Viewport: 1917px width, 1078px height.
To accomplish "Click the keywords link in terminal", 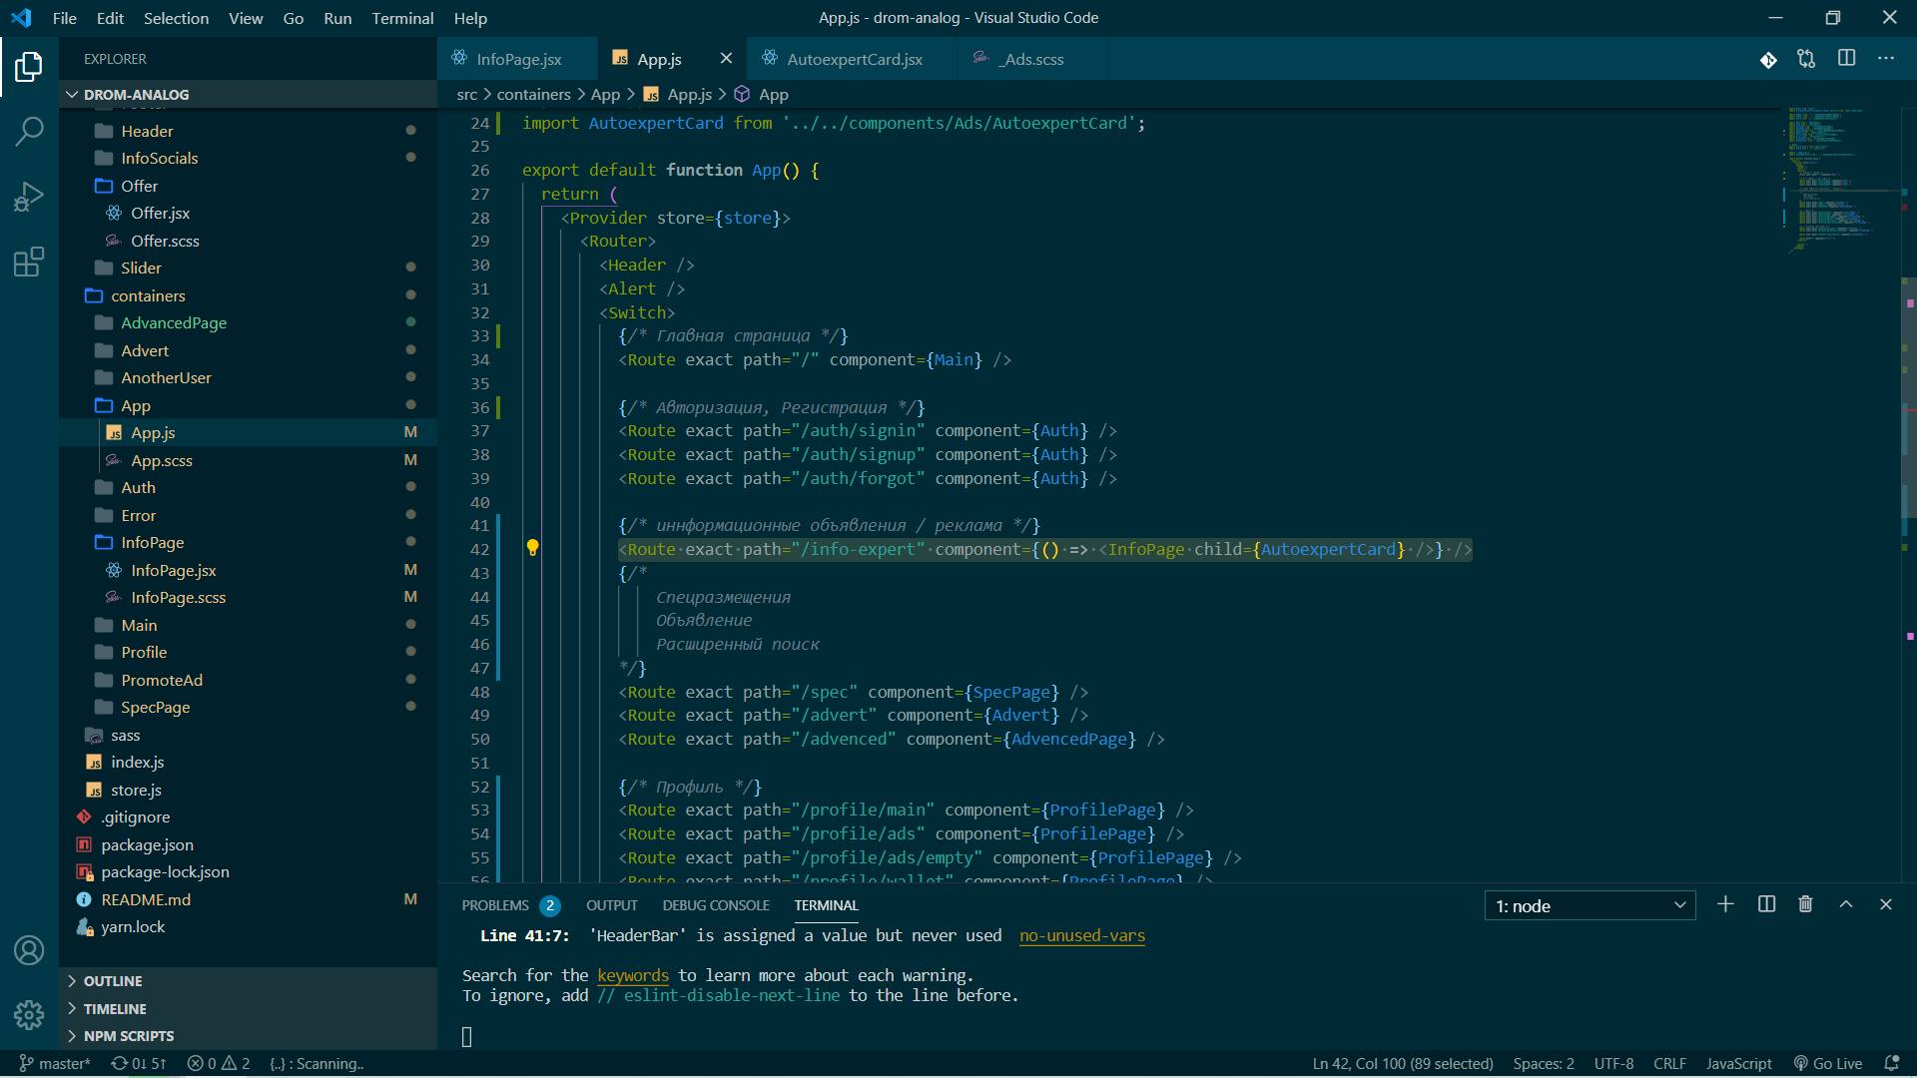I will point(633,975).
